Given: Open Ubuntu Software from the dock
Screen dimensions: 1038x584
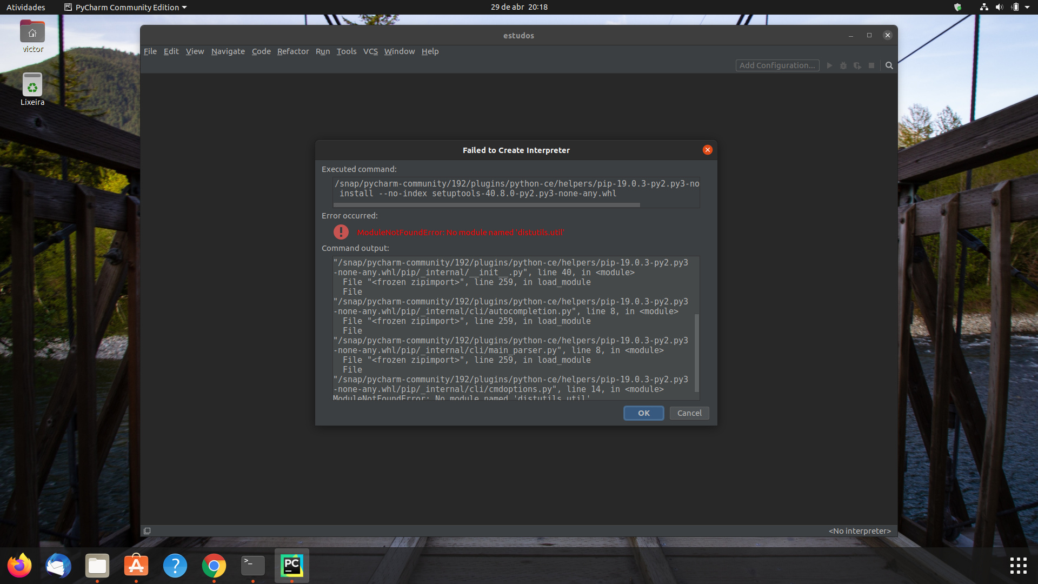Looking at the screenshot, I should [x=136, y=566].
